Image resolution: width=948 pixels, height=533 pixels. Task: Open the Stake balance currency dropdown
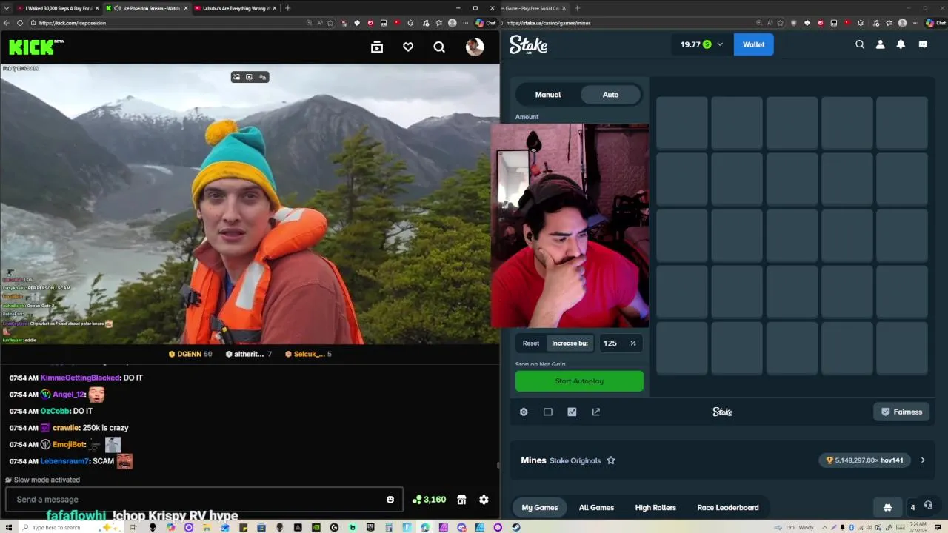pyautogui.click(x=701, y=44)
